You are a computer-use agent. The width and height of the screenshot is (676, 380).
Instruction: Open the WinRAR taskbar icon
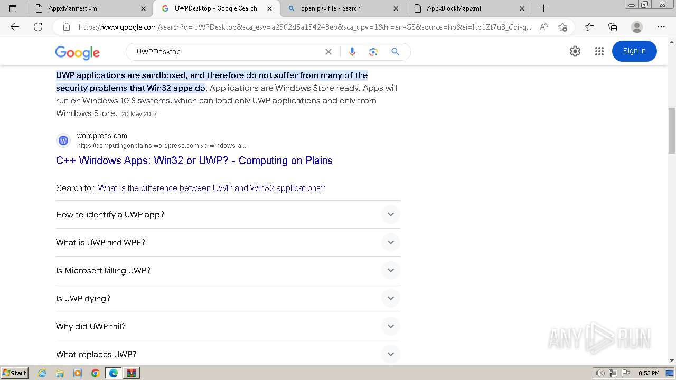(x=132, y=373)
